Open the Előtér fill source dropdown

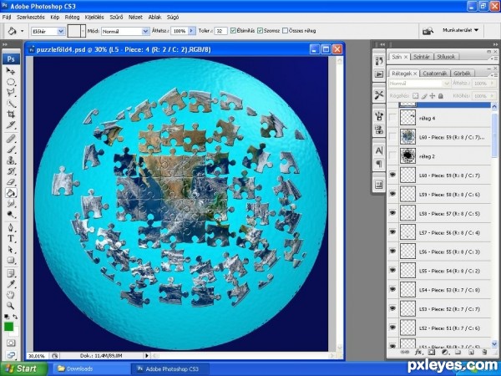61,31
